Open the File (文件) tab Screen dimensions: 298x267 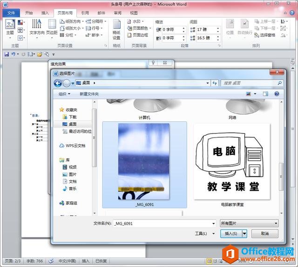pos(11,13)
